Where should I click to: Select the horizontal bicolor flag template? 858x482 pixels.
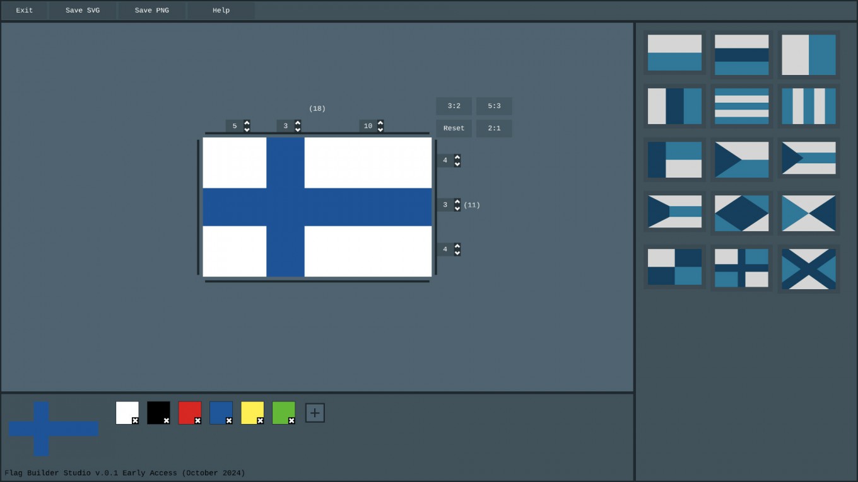click(674, 53)
